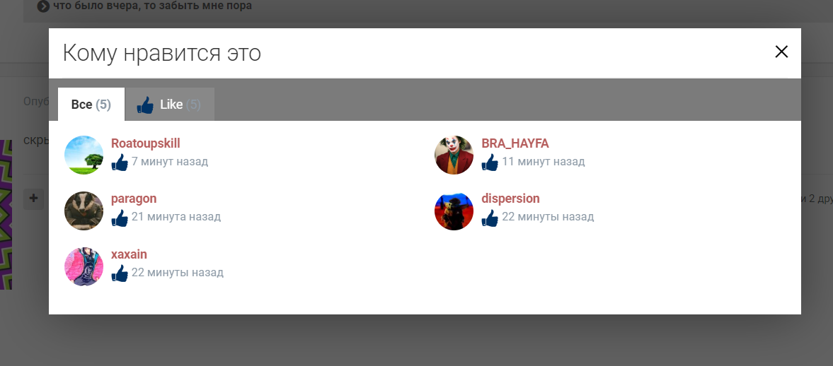Expand the post title arrow at top
This screenshot has height=366, width=833.
tap(43, 6)
